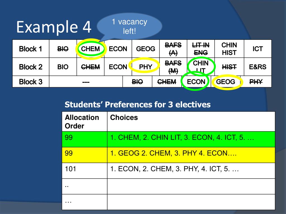Click struck-through CHEM in Block 3 row
Image resolution: width=286 pixels, height=214 pixels.
click(167, 82)
